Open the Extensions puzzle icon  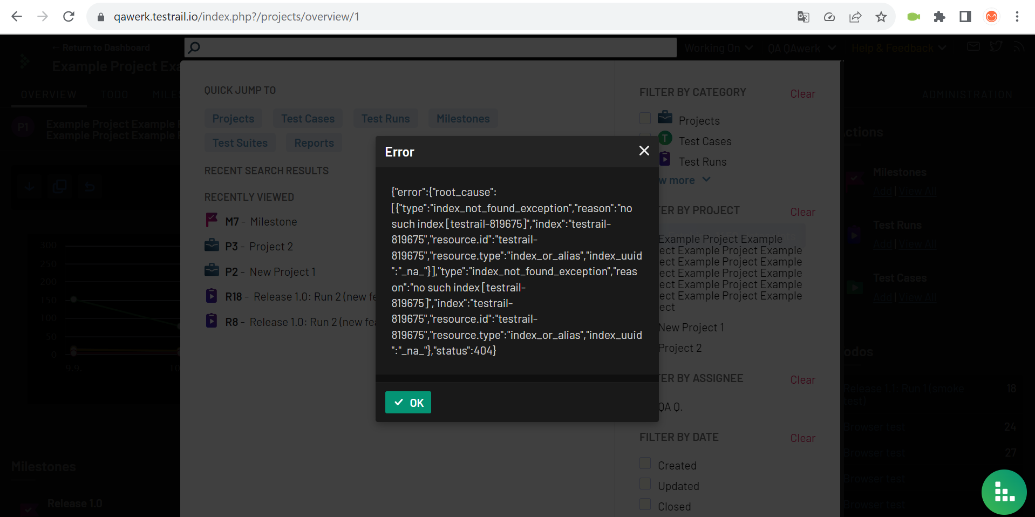(x=939, y=17)
